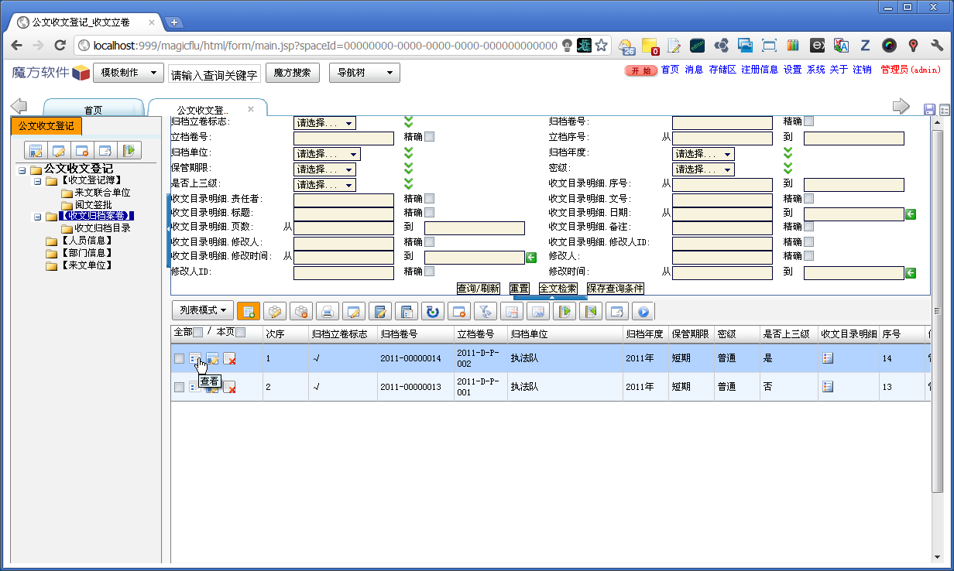Select the orange 公文收文登记 sidebar tab
The height and width of the screenshot is (571, 954).
click(46, 125)
